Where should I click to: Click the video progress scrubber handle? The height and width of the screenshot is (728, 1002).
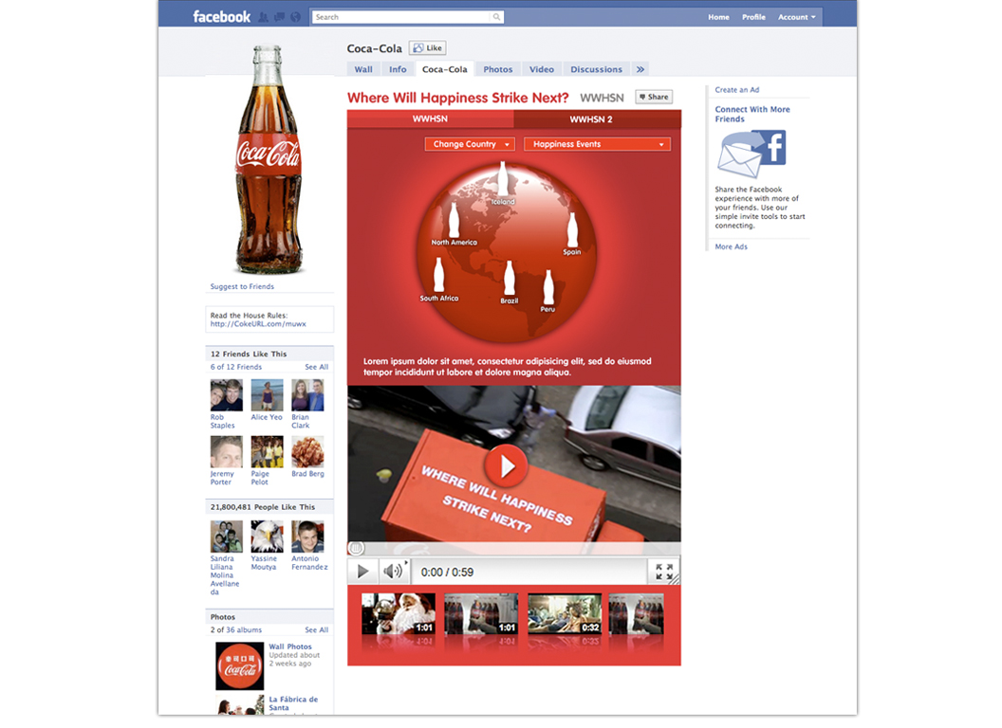pyautogui.click(x=356, y=548)
